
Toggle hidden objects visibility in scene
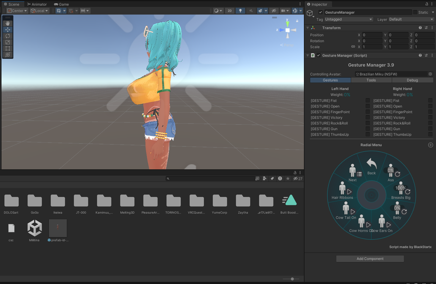[274, 11]
